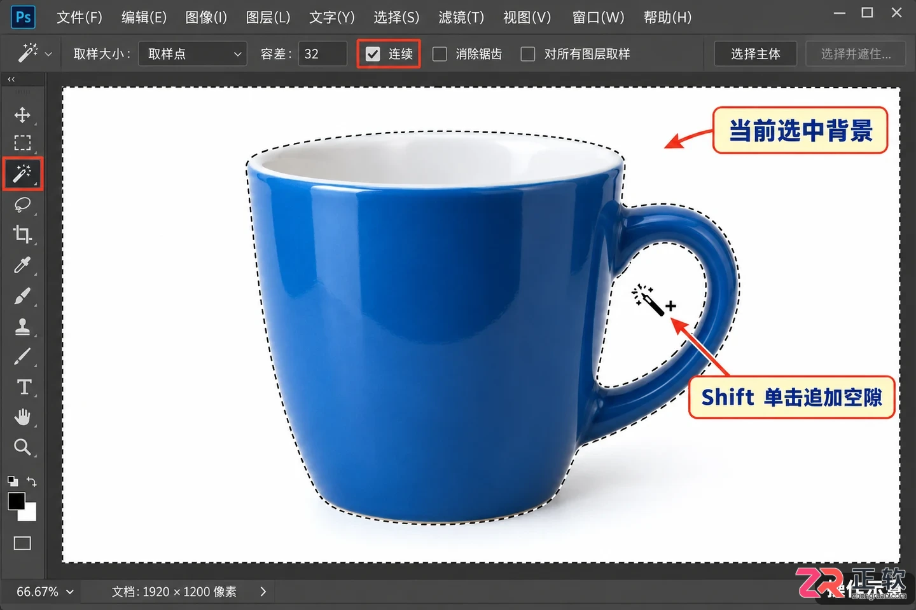
Task: Select the Hand tool
Action: 22,417
